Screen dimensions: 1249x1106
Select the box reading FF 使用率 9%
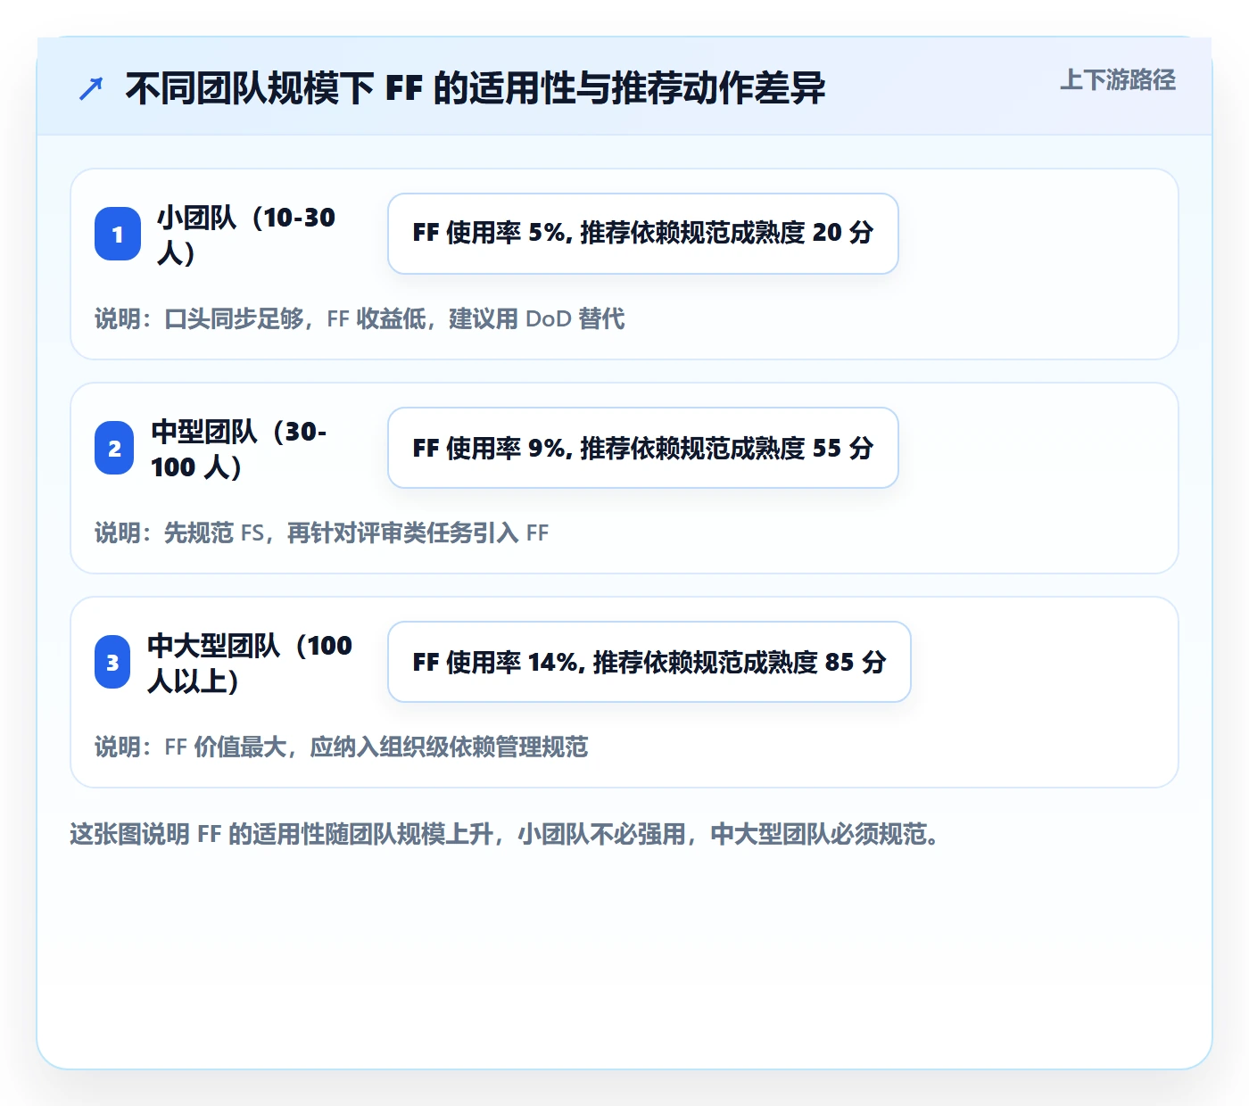click(643, 448)
